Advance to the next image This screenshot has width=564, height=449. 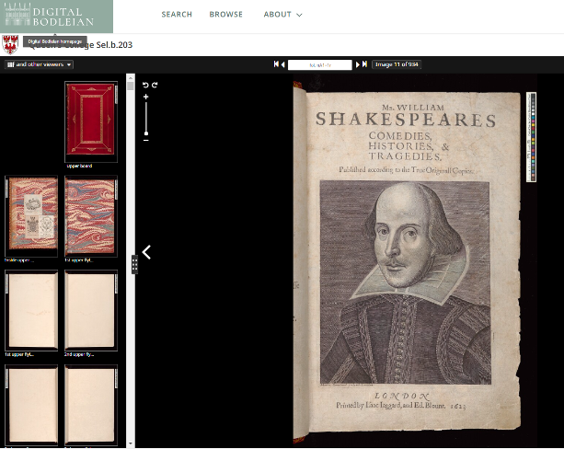click(x=358, y=64)
